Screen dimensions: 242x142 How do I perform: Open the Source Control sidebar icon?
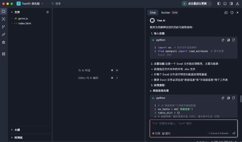pyautogui.click(x=3, y=27)
